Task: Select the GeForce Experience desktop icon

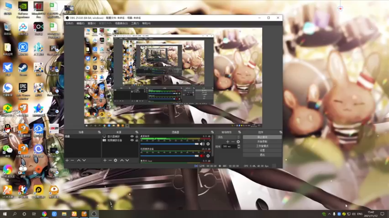Action: [x=23, y=10]
